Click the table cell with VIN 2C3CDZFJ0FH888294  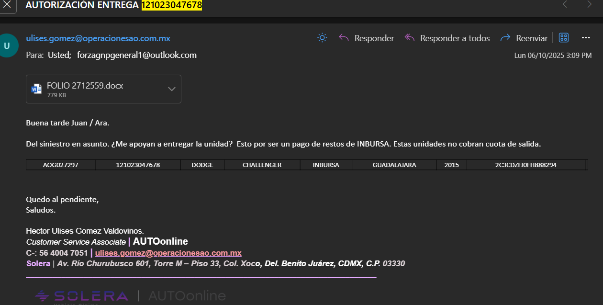pyautogui.click(x=526, y=165)
